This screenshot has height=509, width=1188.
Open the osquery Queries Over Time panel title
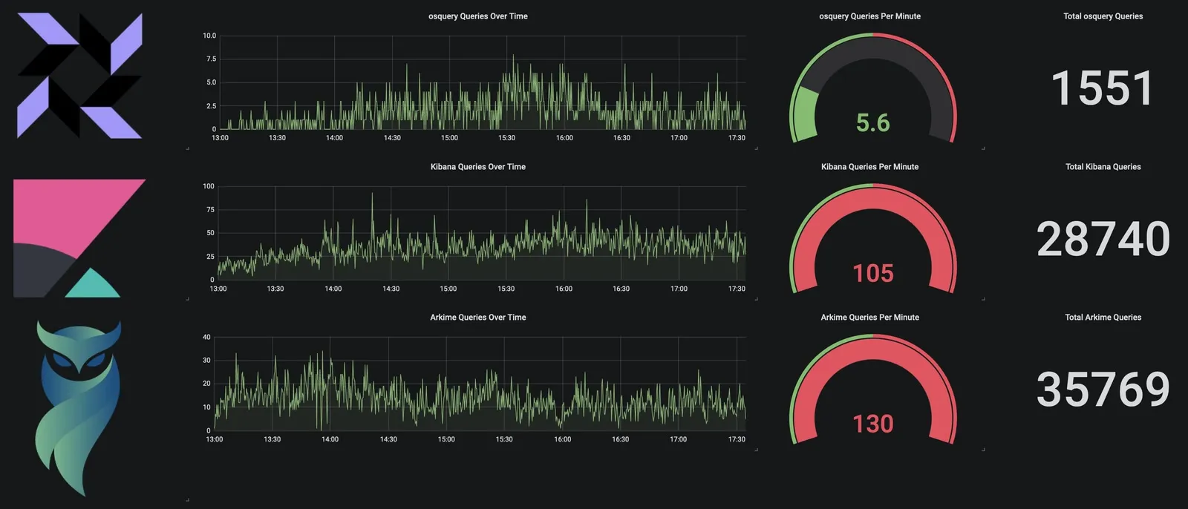(x=478, y=16)
